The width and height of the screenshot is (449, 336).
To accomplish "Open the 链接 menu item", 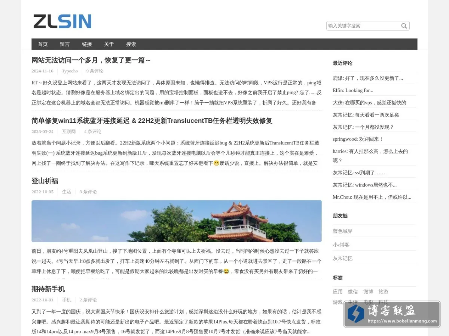I will [87, 44].
